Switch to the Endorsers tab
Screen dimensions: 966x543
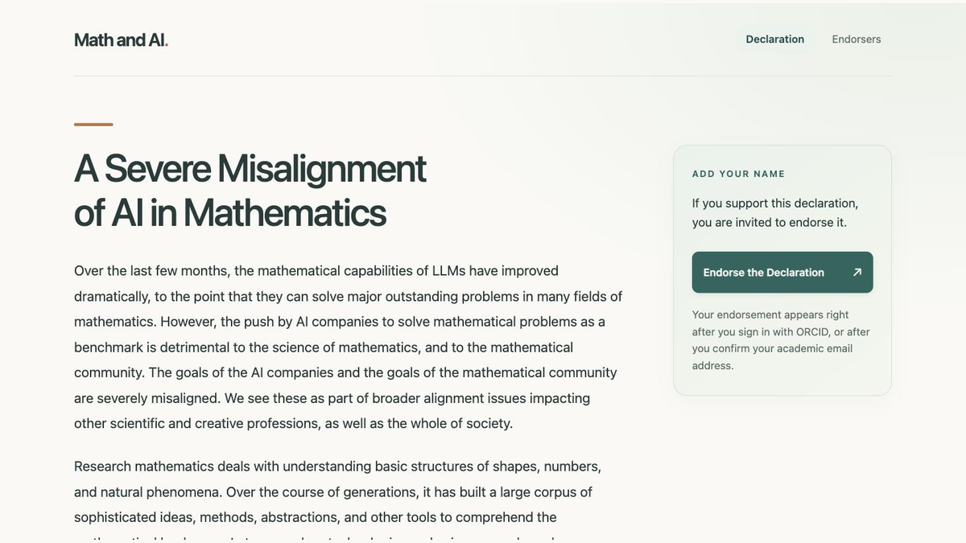[x=857, y=39]
